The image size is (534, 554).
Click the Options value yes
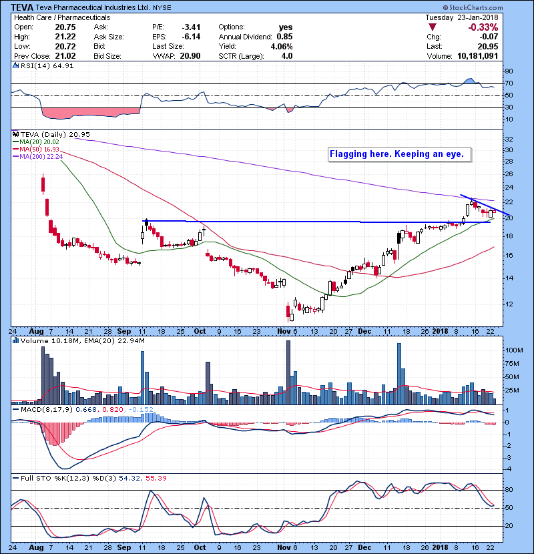tap(285, 27)
